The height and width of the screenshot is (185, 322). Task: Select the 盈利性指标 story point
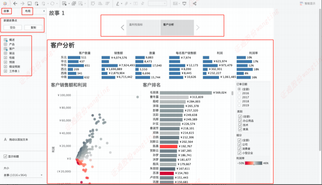click(x=143, y=27)
